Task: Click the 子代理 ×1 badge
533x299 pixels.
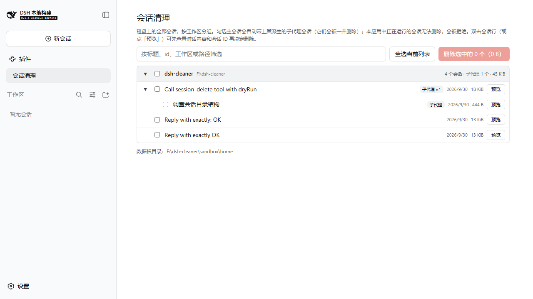Action: point(431,89)
